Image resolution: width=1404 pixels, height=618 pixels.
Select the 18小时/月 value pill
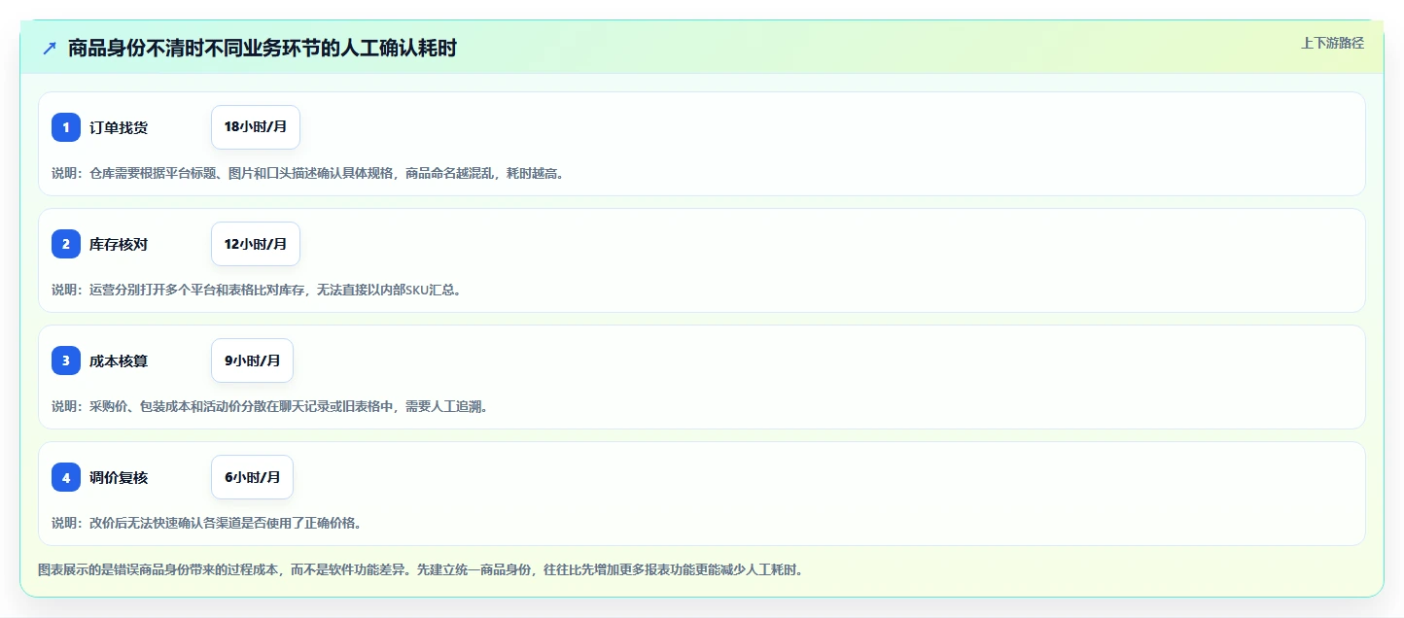[256, 127]
